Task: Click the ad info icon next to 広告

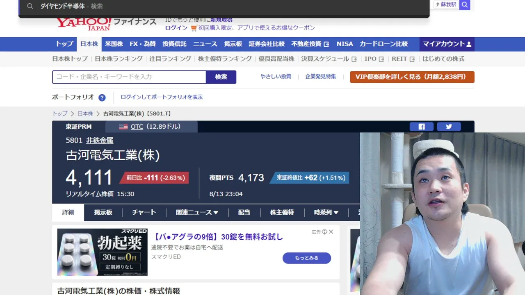Action: point(324,232)
